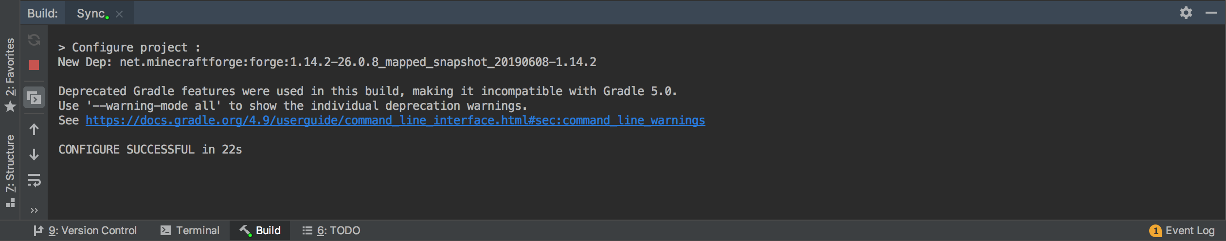Select the Sync tab
Screen dimensions: 1226x241
point(91,14)
